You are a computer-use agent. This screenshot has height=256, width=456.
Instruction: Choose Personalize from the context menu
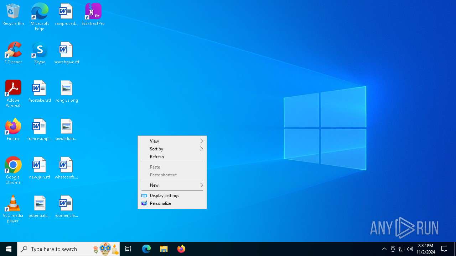pyautogui.click(x=172, y=203)
